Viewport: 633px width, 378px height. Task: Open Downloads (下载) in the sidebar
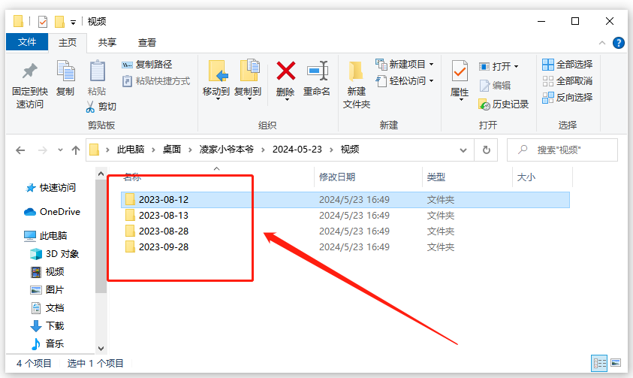click(x=47, y=325)
